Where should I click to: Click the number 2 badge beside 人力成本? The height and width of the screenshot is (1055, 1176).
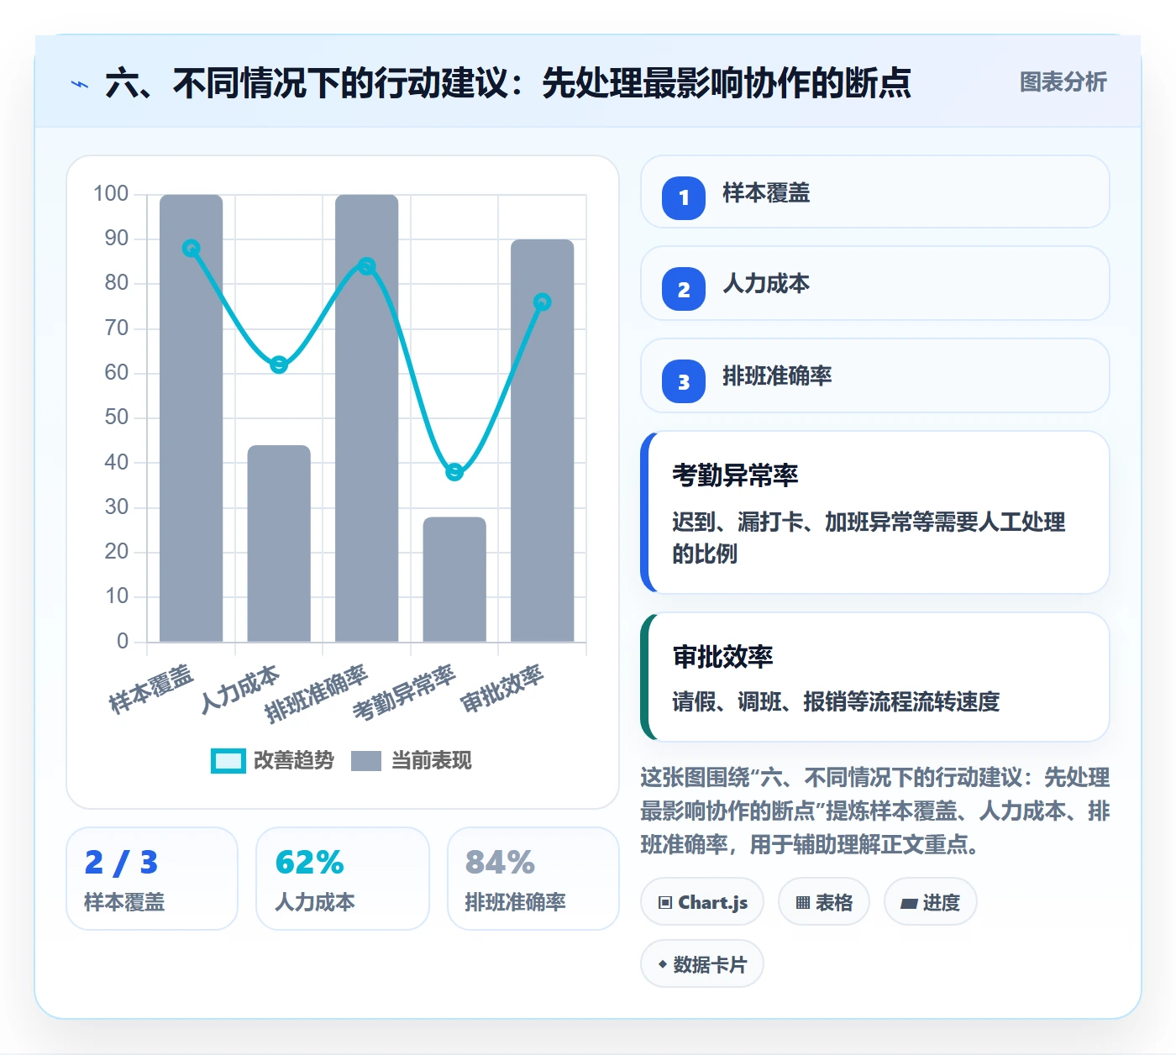click(684, 289)
